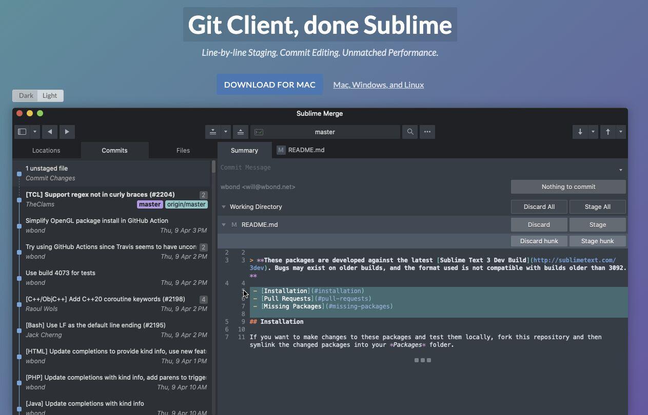
Task: Open search with the magnifier icon
Action: 410,132
